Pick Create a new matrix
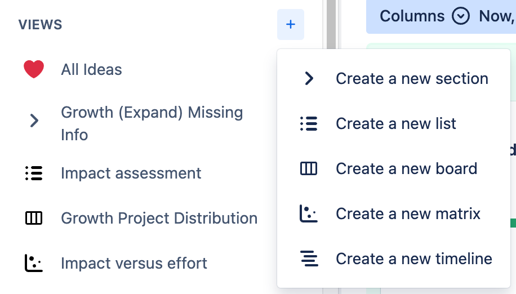The height and width of the screenshot is (294, 516). tap(408, 213)
